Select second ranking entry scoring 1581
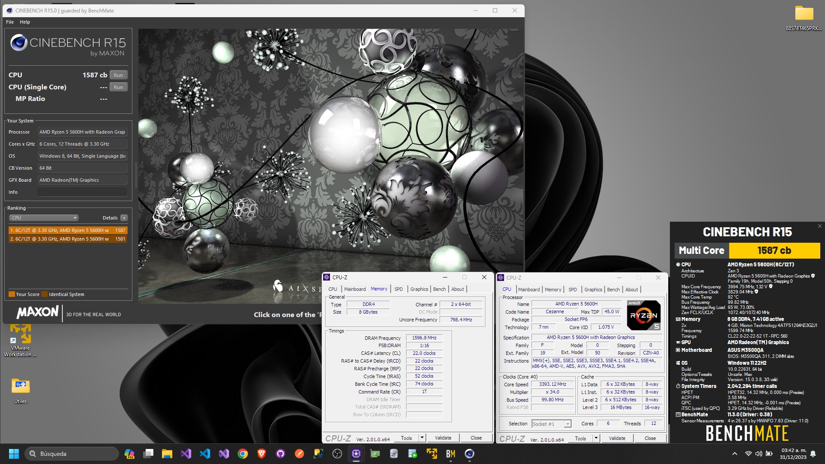 (x=68, y=239)
